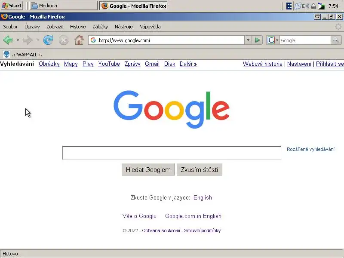The height and width of the screenshot is (258, 344).
Task: Click the Google favicon in the address bar
Action: [x=93, y=40]
